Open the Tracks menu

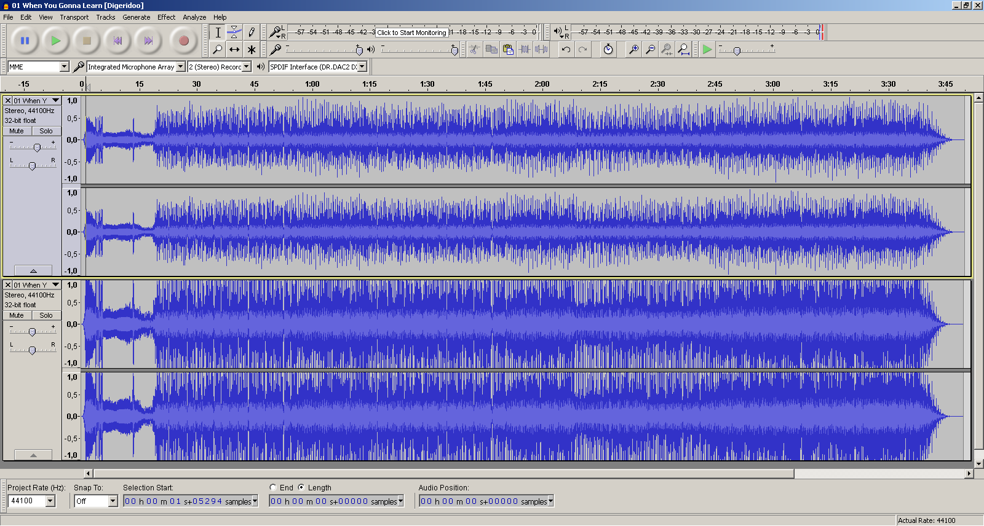pyautogui.click(x=106, y=17)
